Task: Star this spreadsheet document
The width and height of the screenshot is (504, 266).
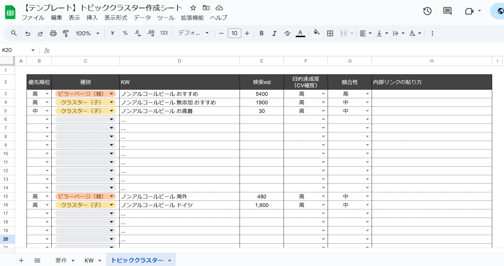Action: coord(193,8)
